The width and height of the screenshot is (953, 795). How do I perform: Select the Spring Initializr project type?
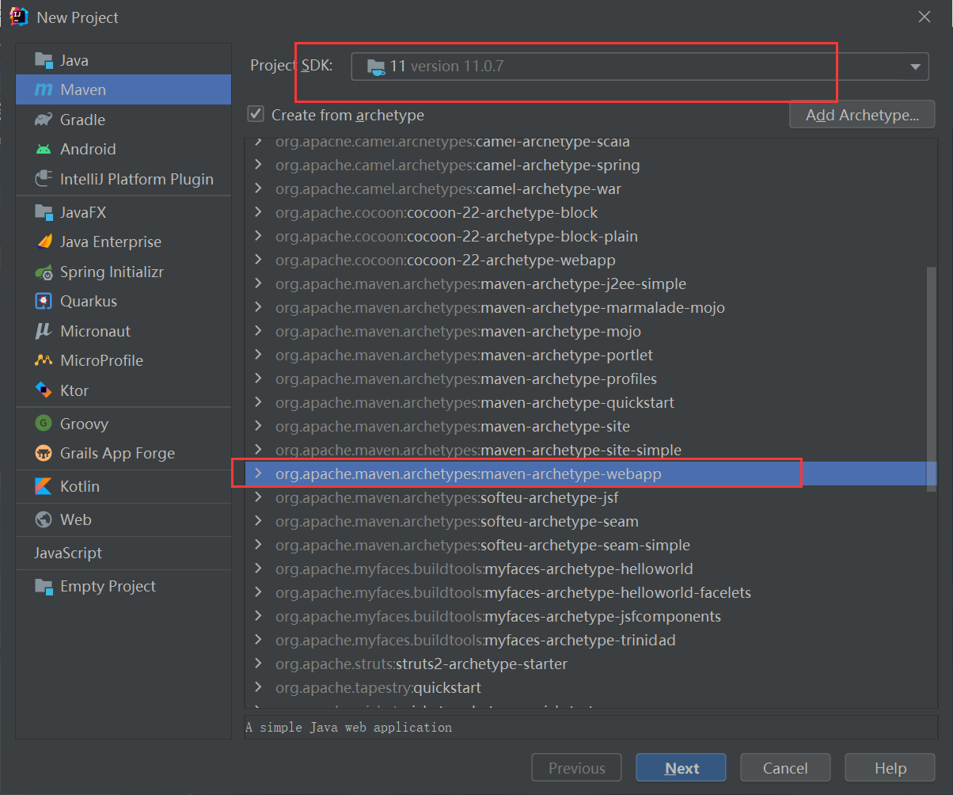[x=123, y=272]
